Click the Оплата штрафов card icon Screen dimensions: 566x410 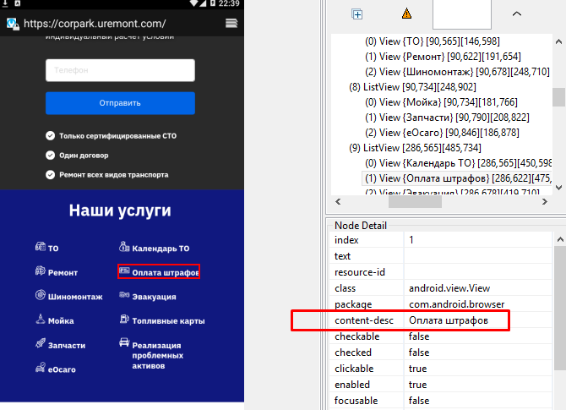pos(124,271)
